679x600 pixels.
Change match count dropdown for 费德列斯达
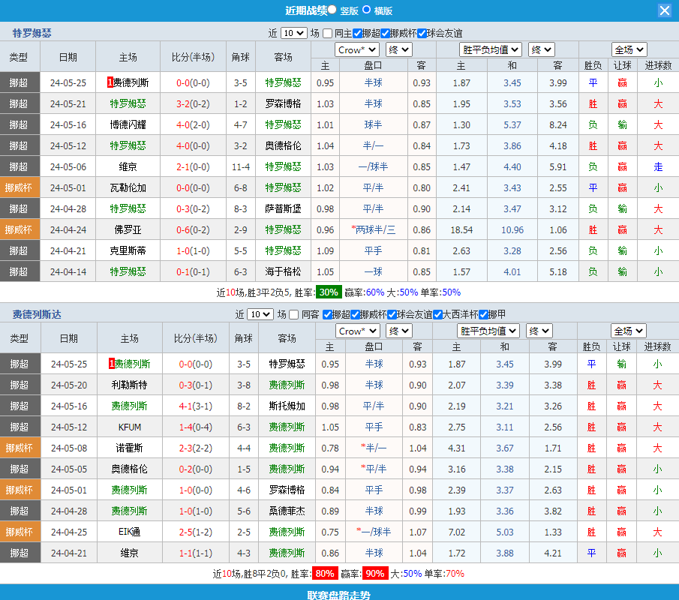point(260,314)
